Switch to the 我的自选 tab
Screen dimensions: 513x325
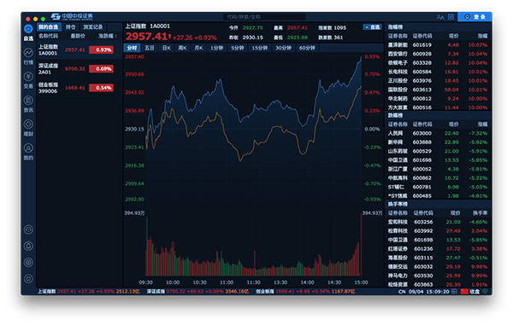click(49, 27)
